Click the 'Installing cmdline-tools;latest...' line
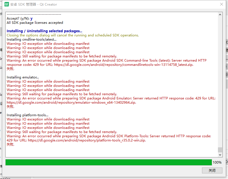 tap(32, 39)
